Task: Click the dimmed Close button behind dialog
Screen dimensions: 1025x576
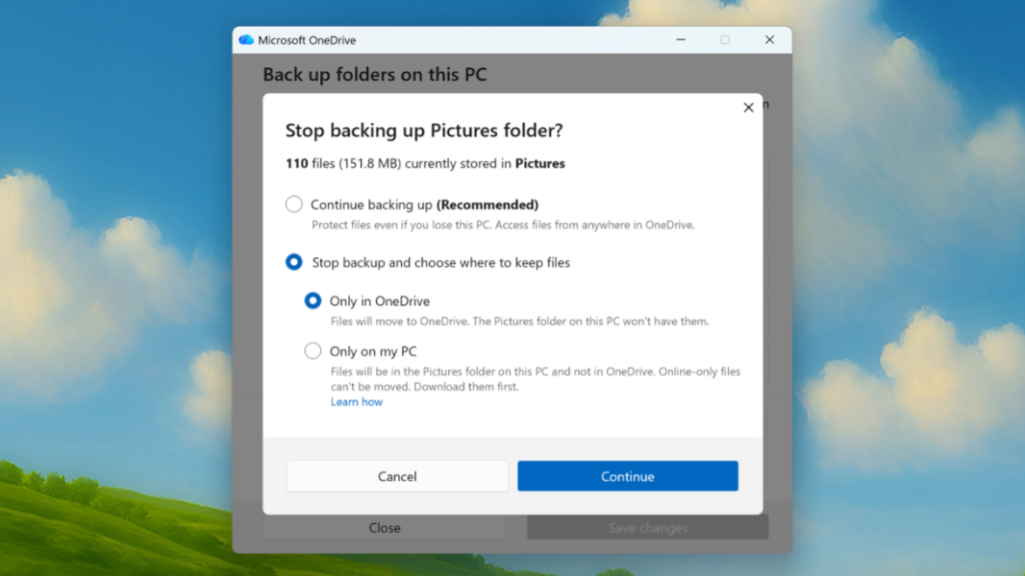Action: point(385,528)
